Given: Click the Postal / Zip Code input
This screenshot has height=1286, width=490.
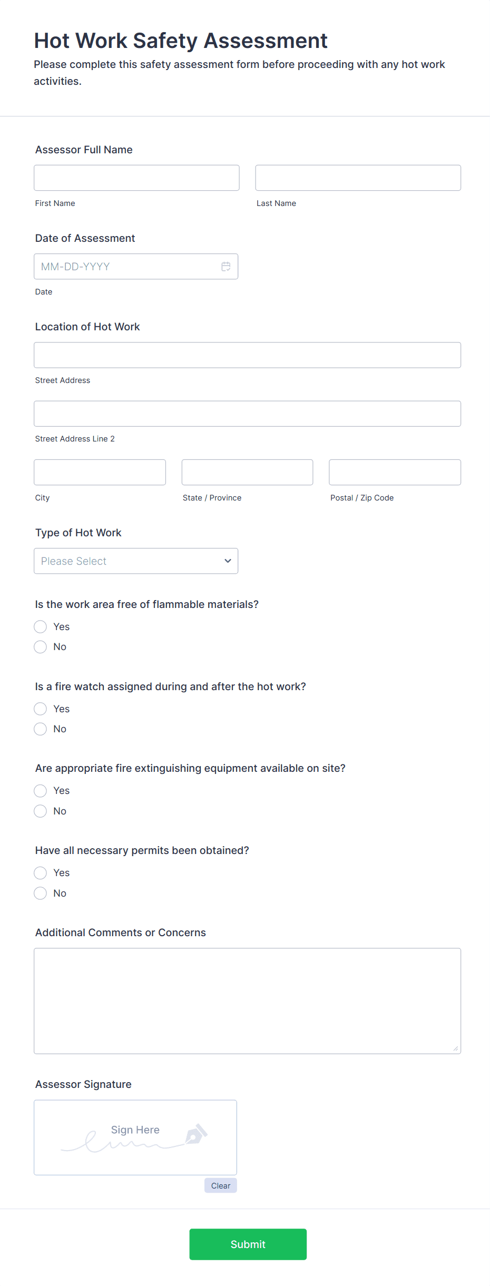Looking at the screenshot, I should 394,472.
